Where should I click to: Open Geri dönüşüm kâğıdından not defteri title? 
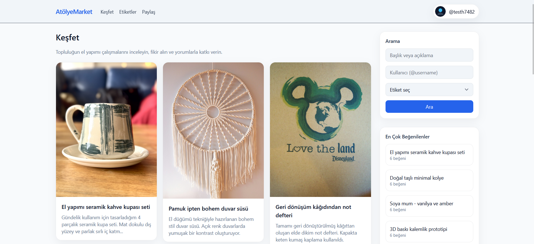point(313,211)
